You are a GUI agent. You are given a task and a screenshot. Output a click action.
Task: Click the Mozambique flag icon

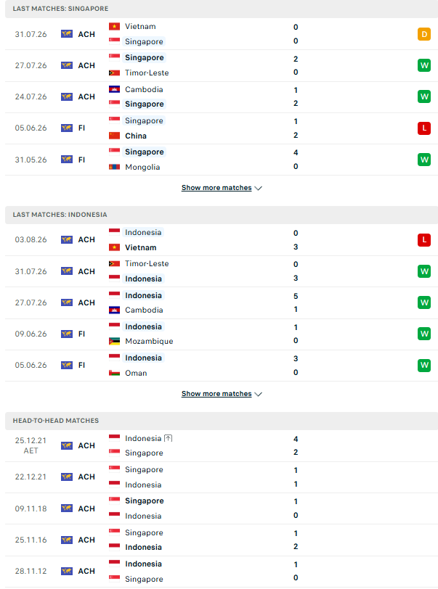click(114, 341)
